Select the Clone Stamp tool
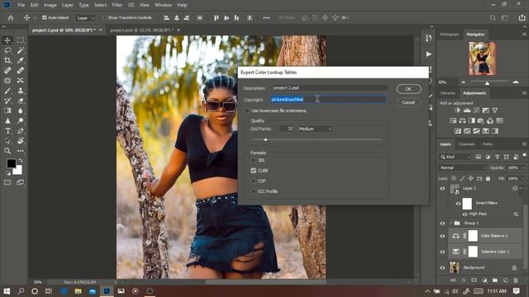The height and width of the screenshot is (297, 529). [21, 91]
